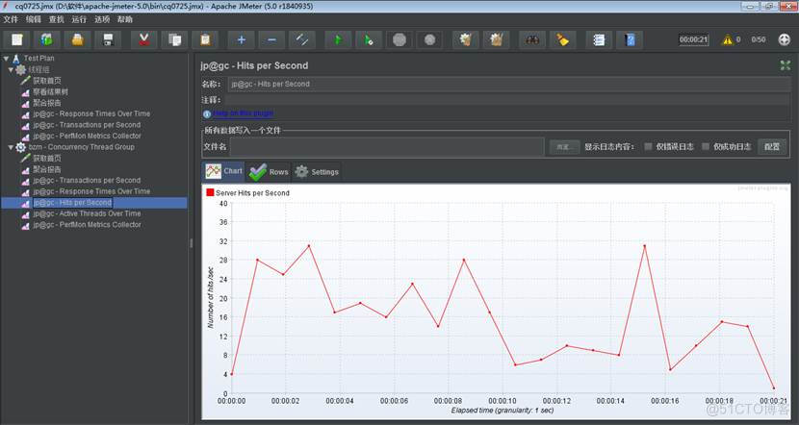Screen dimensions: 799x425
Task: Open the Function Helper list icon
Action: (x=598, y=39)
